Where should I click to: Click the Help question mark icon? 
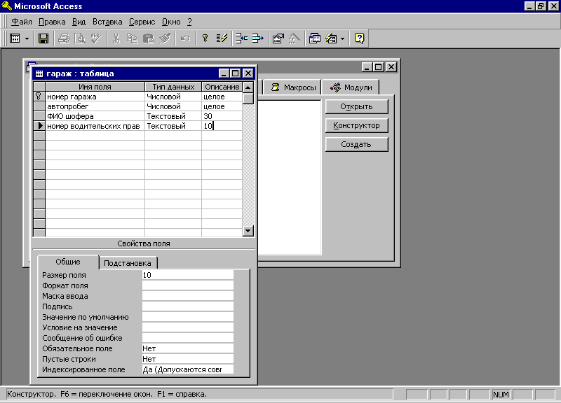click(359, 38)
